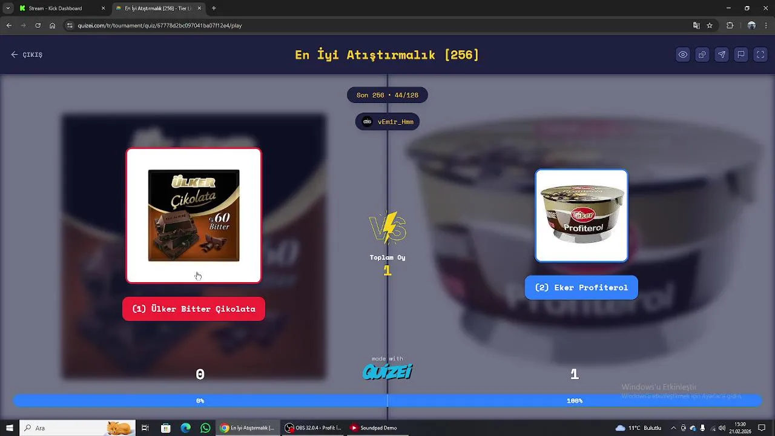This screenshot has height=436, width=775.
Task: Click the browser home icon
Action: [x=53, y=25]
